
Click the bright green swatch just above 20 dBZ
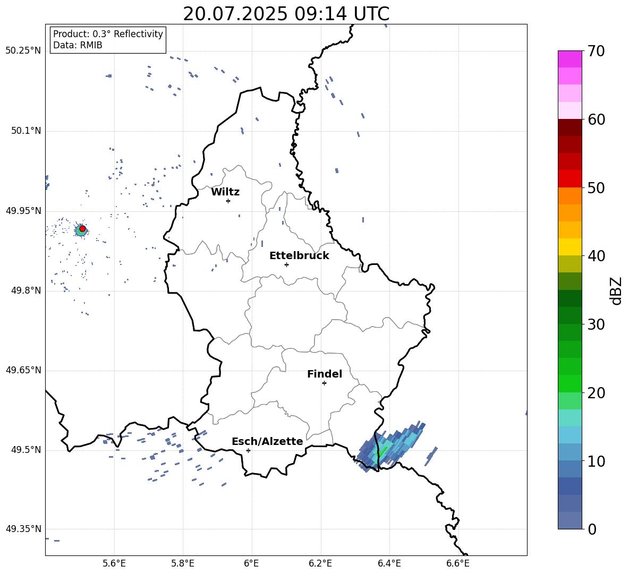[x=570, y=383]
